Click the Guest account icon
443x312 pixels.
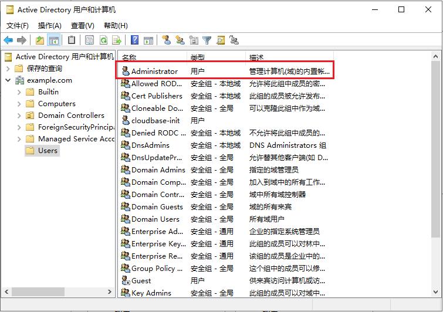pos(126,280)
